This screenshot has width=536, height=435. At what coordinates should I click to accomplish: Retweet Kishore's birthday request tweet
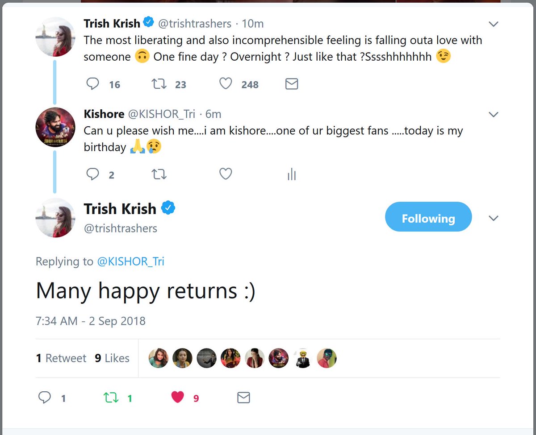tap(159, 174)
